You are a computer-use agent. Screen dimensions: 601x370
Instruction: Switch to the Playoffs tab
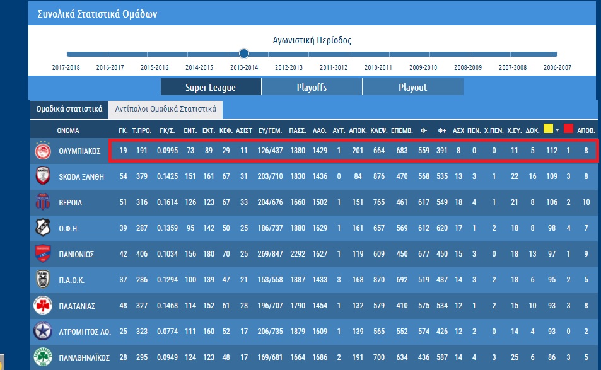[312, 88]
